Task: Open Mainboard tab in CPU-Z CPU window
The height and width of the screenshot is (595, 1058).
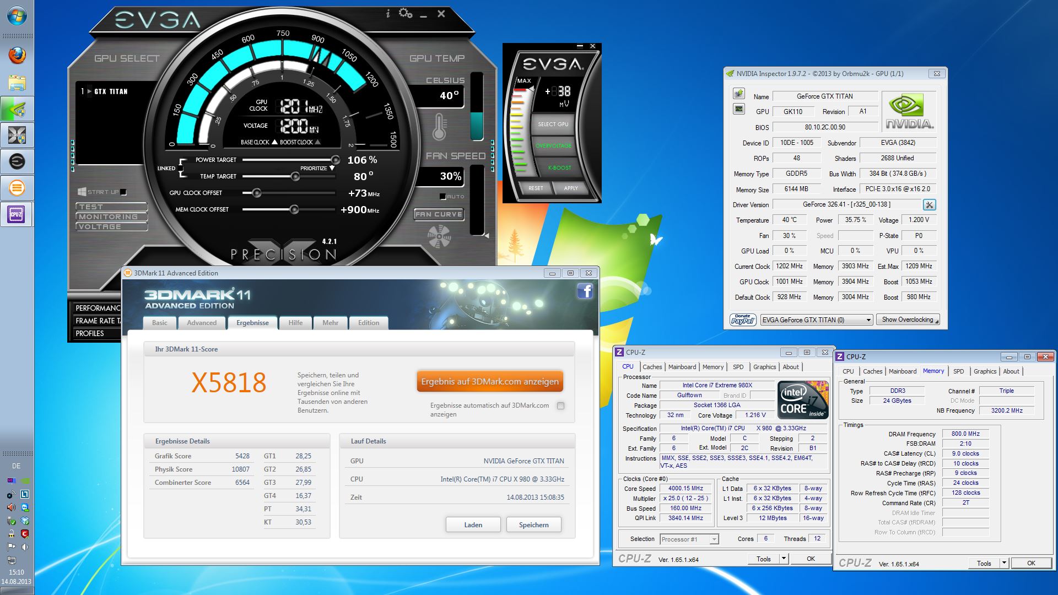Action: pos(682,367)
